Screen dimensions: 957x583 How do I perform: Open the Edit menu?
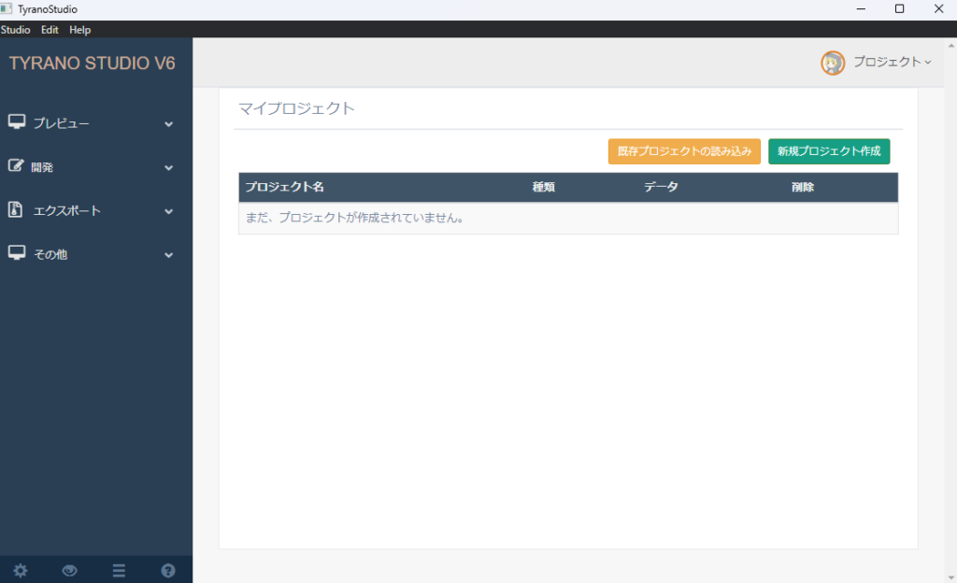coord(50,30)
